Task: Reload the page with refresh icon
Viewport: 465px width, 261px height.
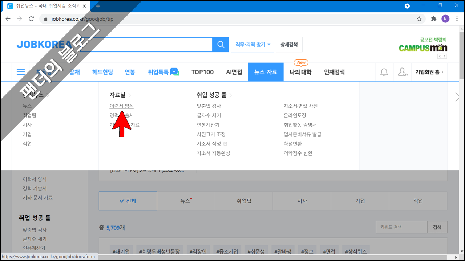Action: click(31, 19)
